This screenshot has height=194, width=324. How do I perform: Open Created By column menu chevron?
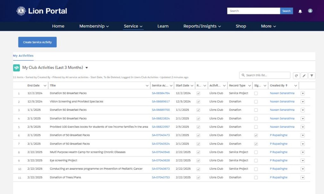[x=296, y=85]
